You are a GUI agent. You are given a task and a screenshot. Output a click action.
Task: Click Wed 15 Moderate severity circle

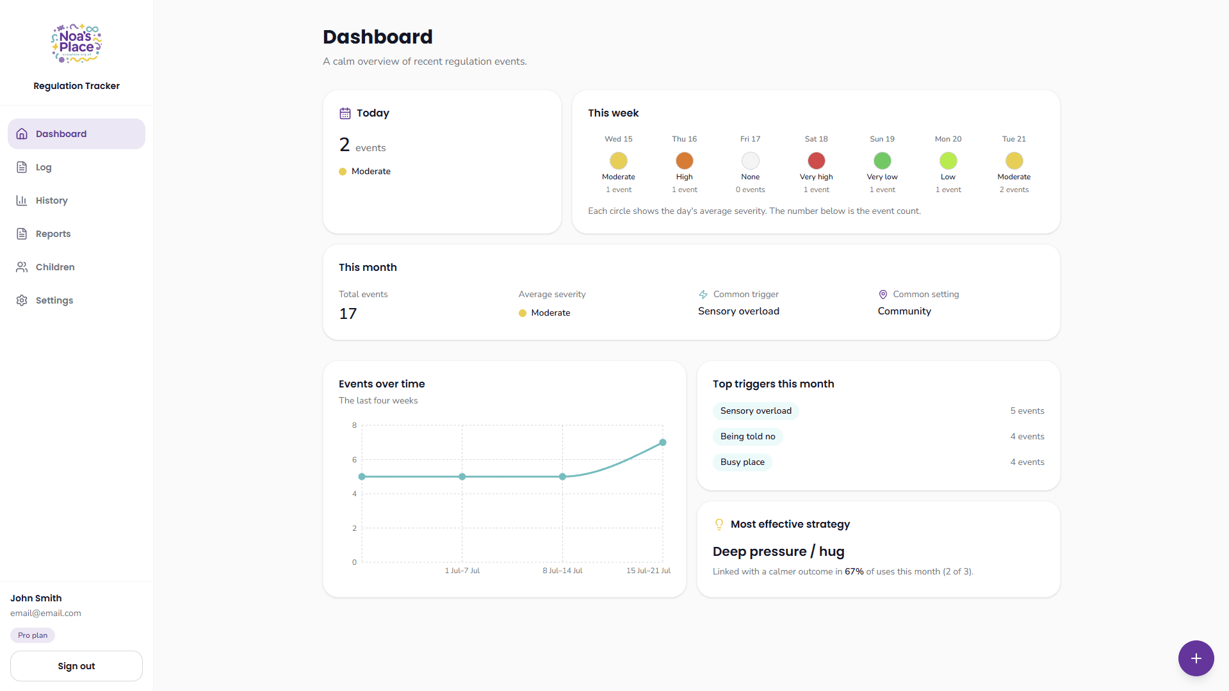618,161
